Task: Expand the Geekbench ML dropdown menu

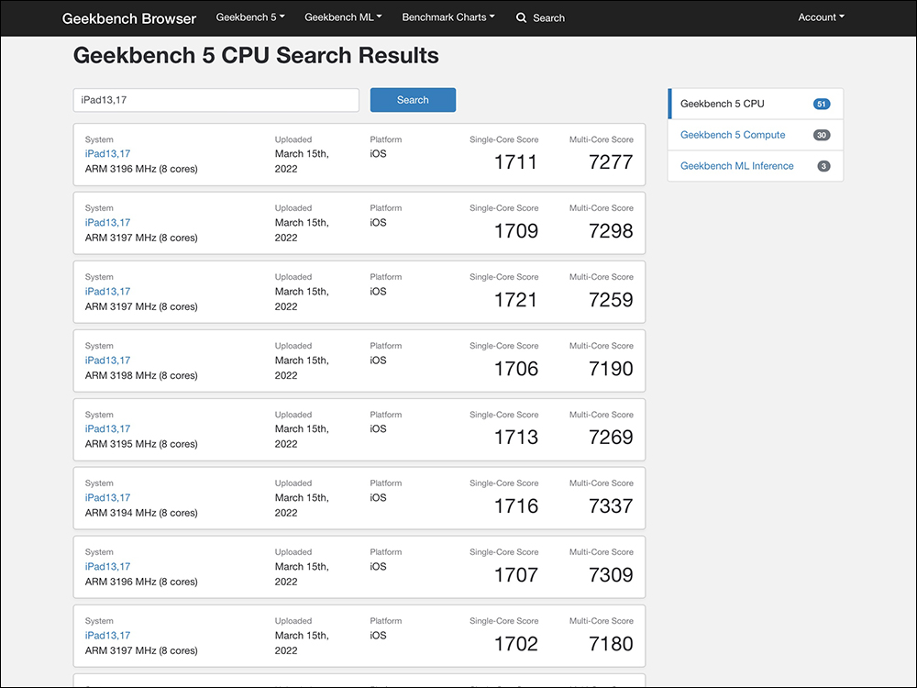Action: [x=343, y=17]
